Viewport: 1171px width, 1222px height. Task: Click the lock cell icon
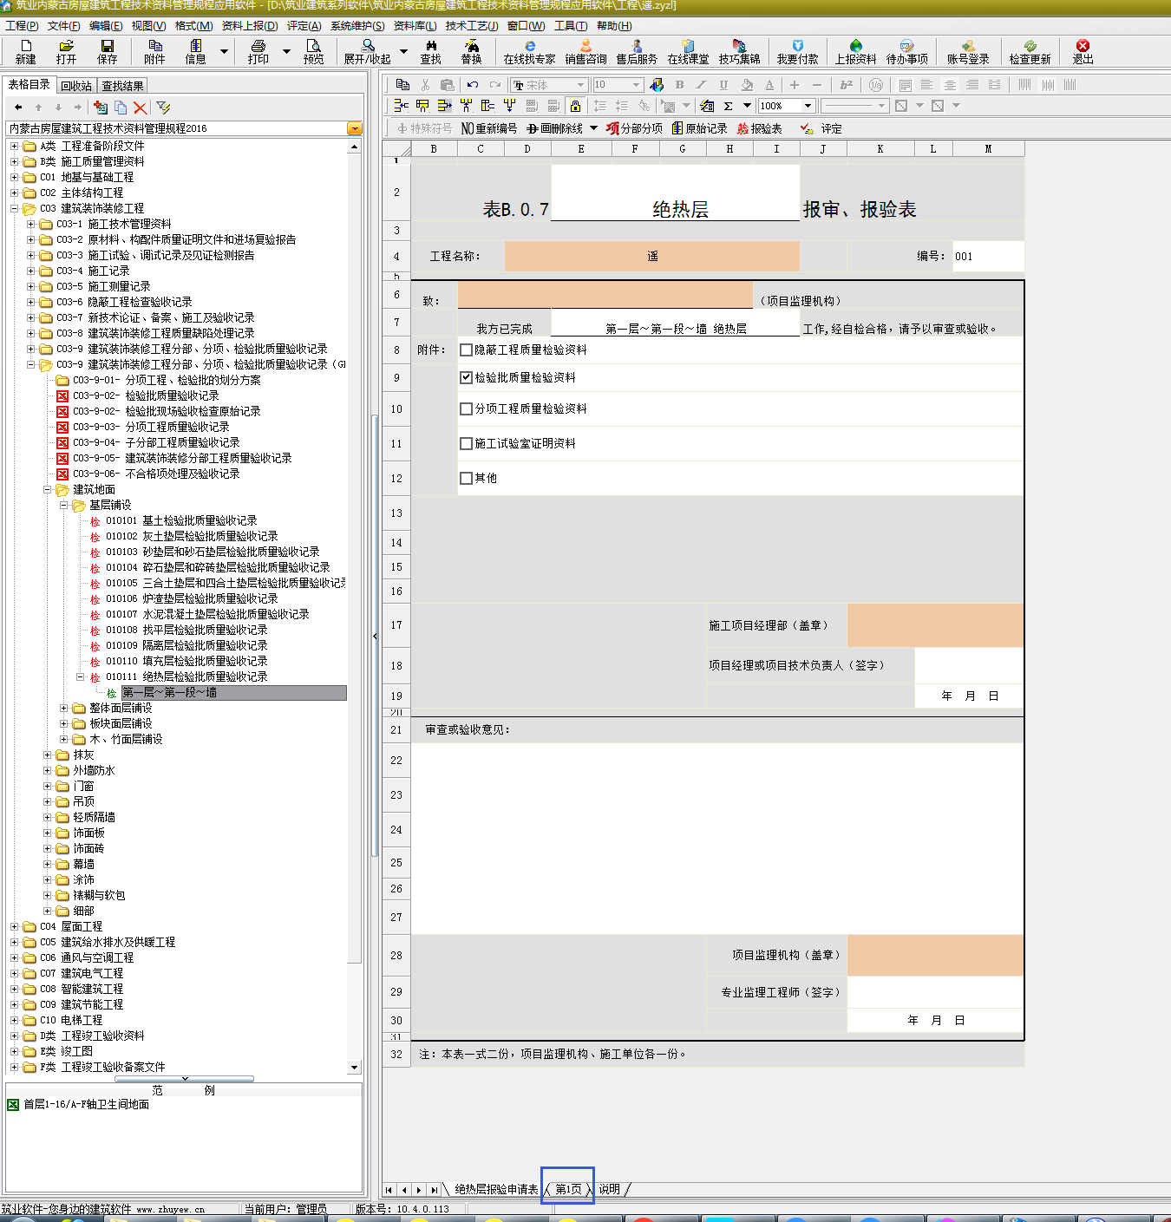[x=574, y=106]
